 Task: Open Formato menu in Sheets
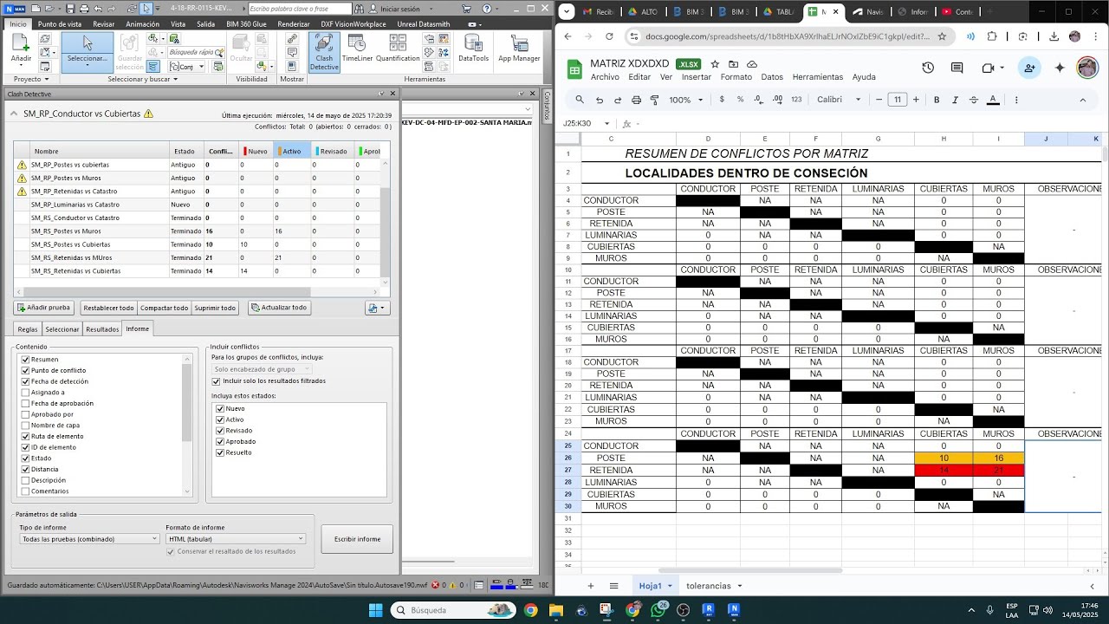(736, 77)
